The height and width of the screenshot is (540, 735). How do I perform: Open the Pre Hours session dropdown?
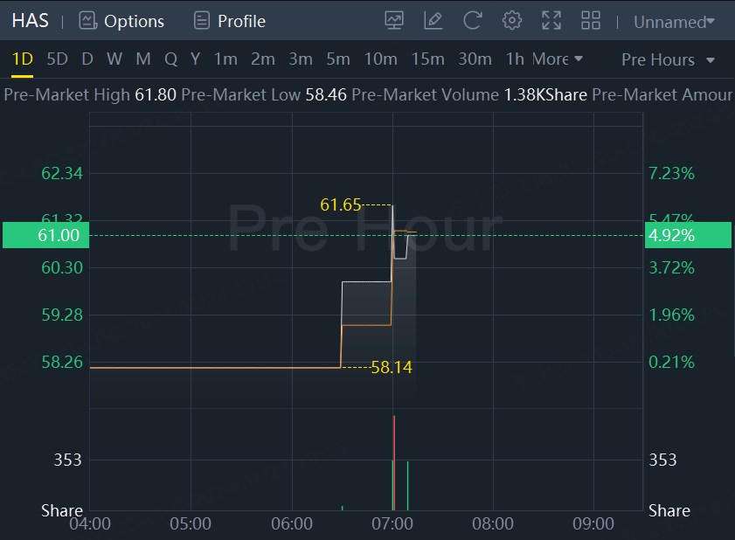[668, 60]
